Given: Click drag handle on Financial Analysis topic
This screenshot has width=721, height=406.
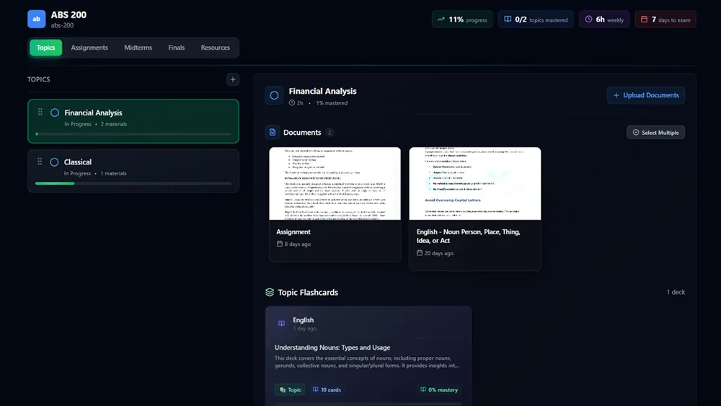Looking at the screenshot, I should pos(40,112).
